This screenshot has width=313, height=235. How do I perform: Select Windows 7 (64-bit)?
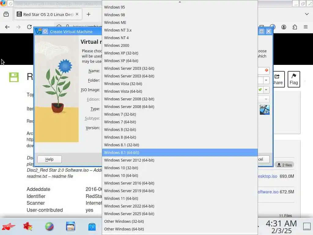pos(180,122)
